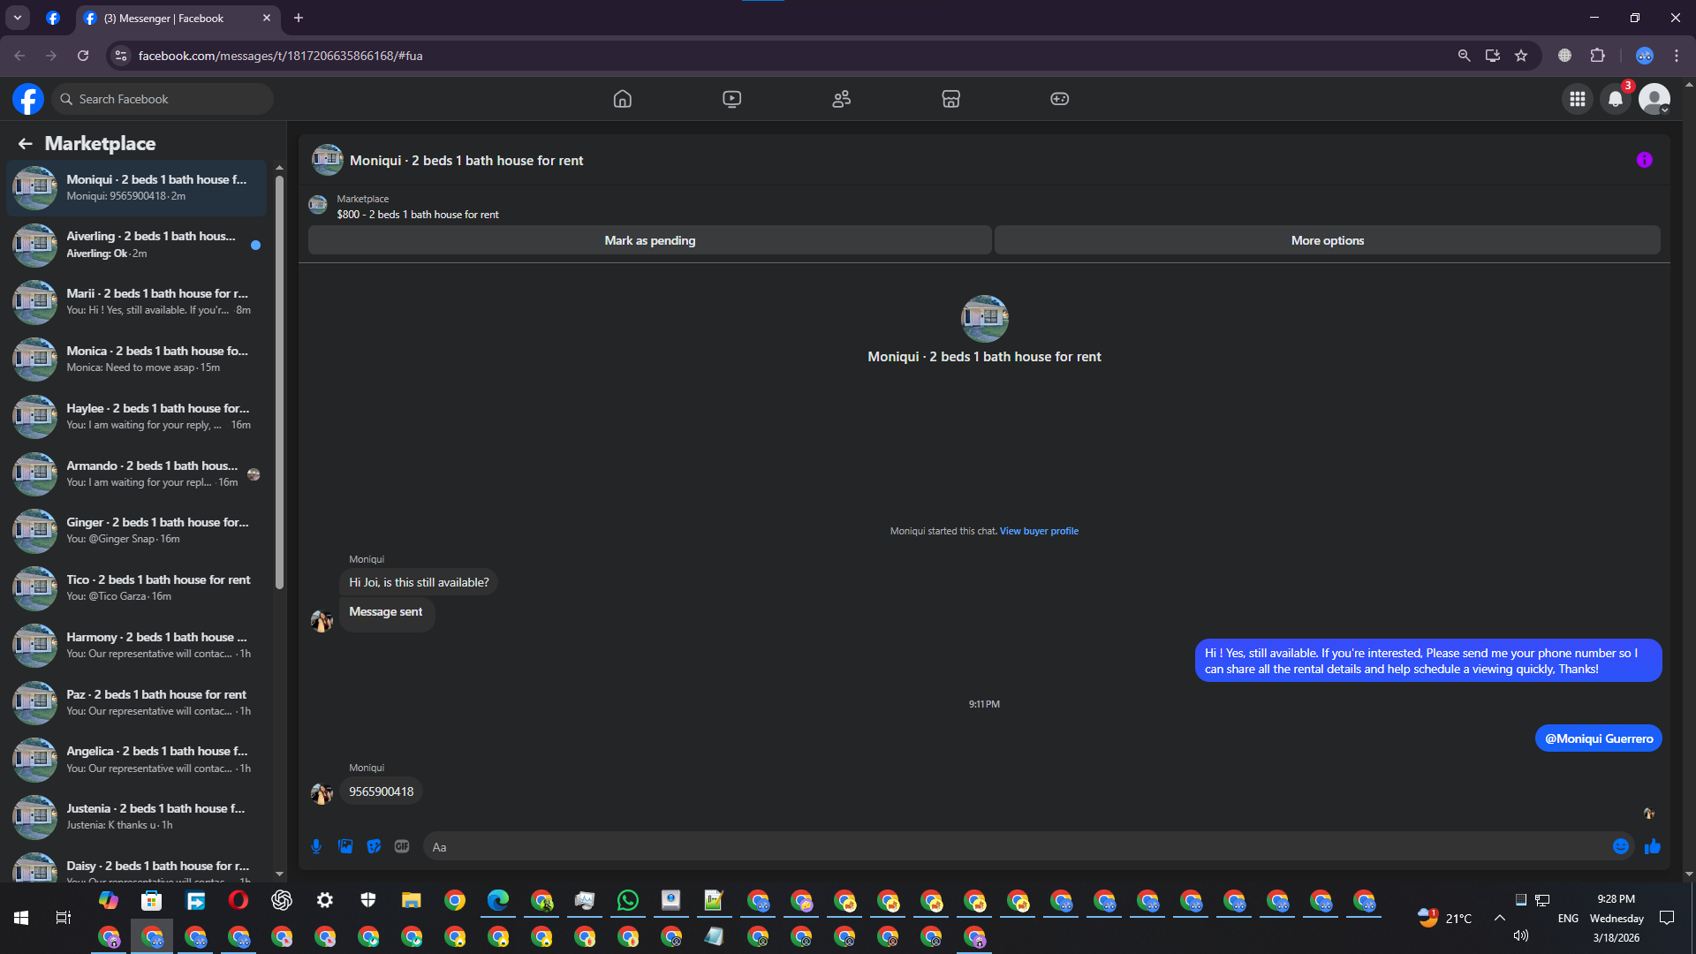Open the Facebook apps grid menu

(1577, 99)
